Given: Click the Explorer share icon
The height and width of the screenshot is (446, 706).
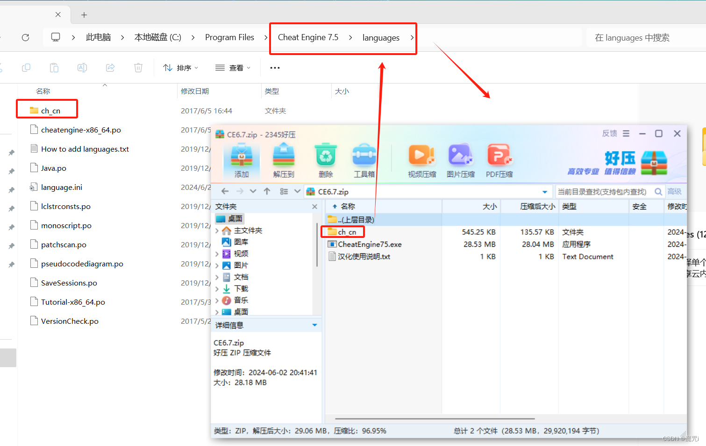Looking at the screenshot, I should 110,68.
